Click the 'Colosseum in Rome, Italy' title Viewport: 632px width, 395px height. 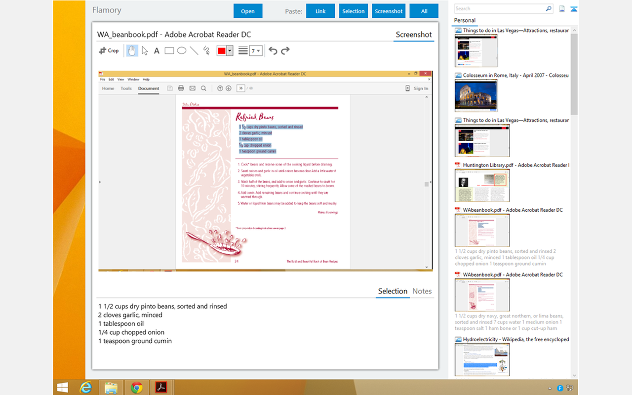[x=515, y=76]
